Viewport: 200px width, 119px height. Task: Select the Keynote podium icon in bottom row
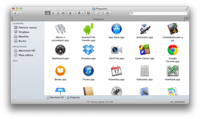click(60, 91)
